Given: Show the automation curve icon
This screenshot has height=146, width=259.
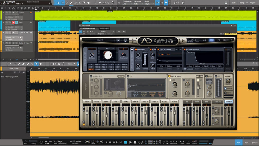Looking at the screenshot, I should (x=13, y=8).
